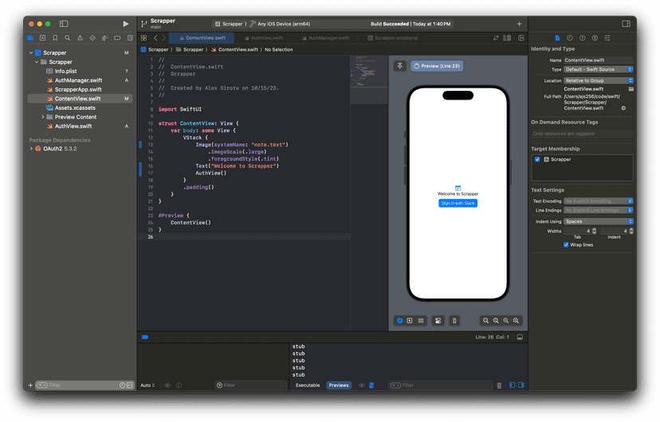This screenshot has height=422, width=660.
Task: Open the Type dropdown Default - Swift Source
Action: click(598, 69)
